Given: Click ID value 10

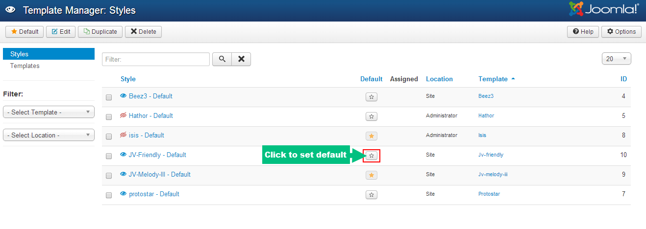Looking at the screenshot, I should click(623, 155).
